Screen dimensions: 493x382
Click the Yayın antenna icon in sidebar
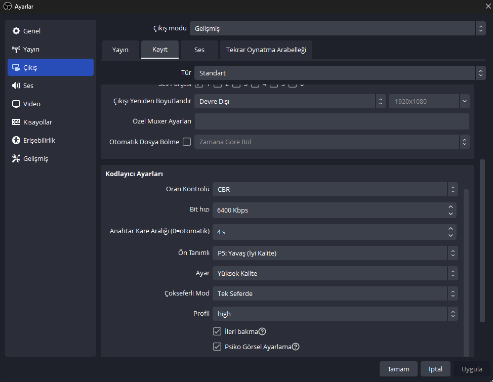pos(16,50)
